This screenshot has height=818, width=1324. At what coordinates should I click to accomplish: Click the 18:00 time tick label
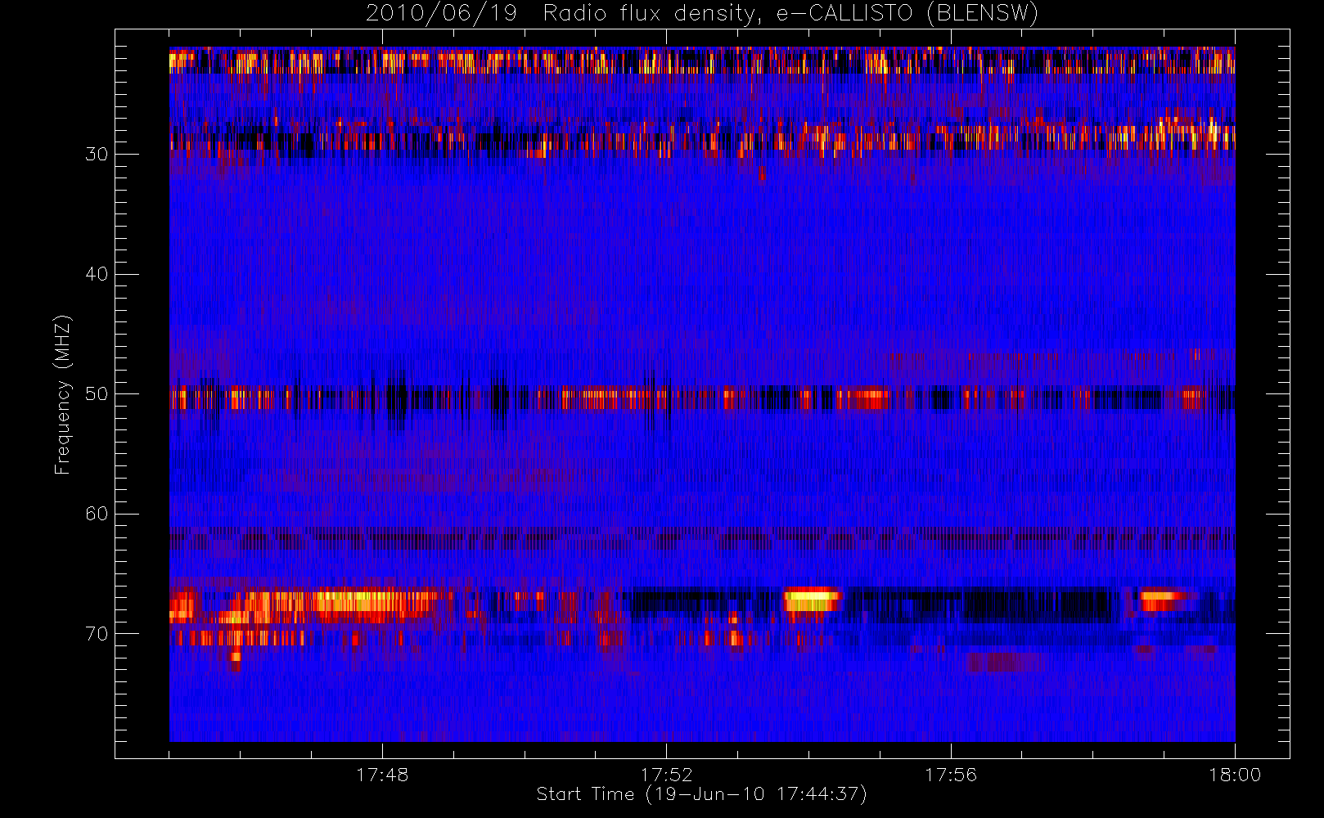1235,775
